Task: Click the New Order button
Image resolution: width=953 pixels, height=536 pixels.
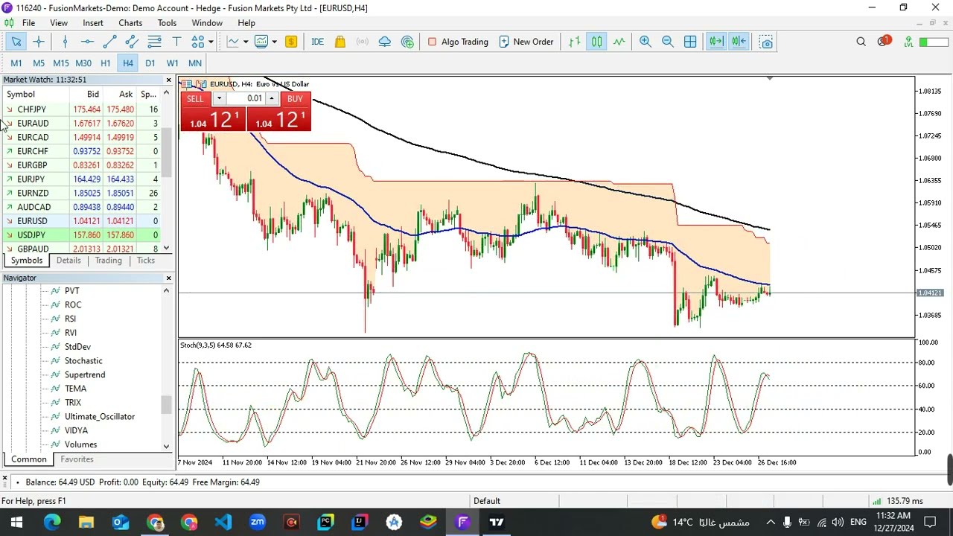Action: [526, 42]
